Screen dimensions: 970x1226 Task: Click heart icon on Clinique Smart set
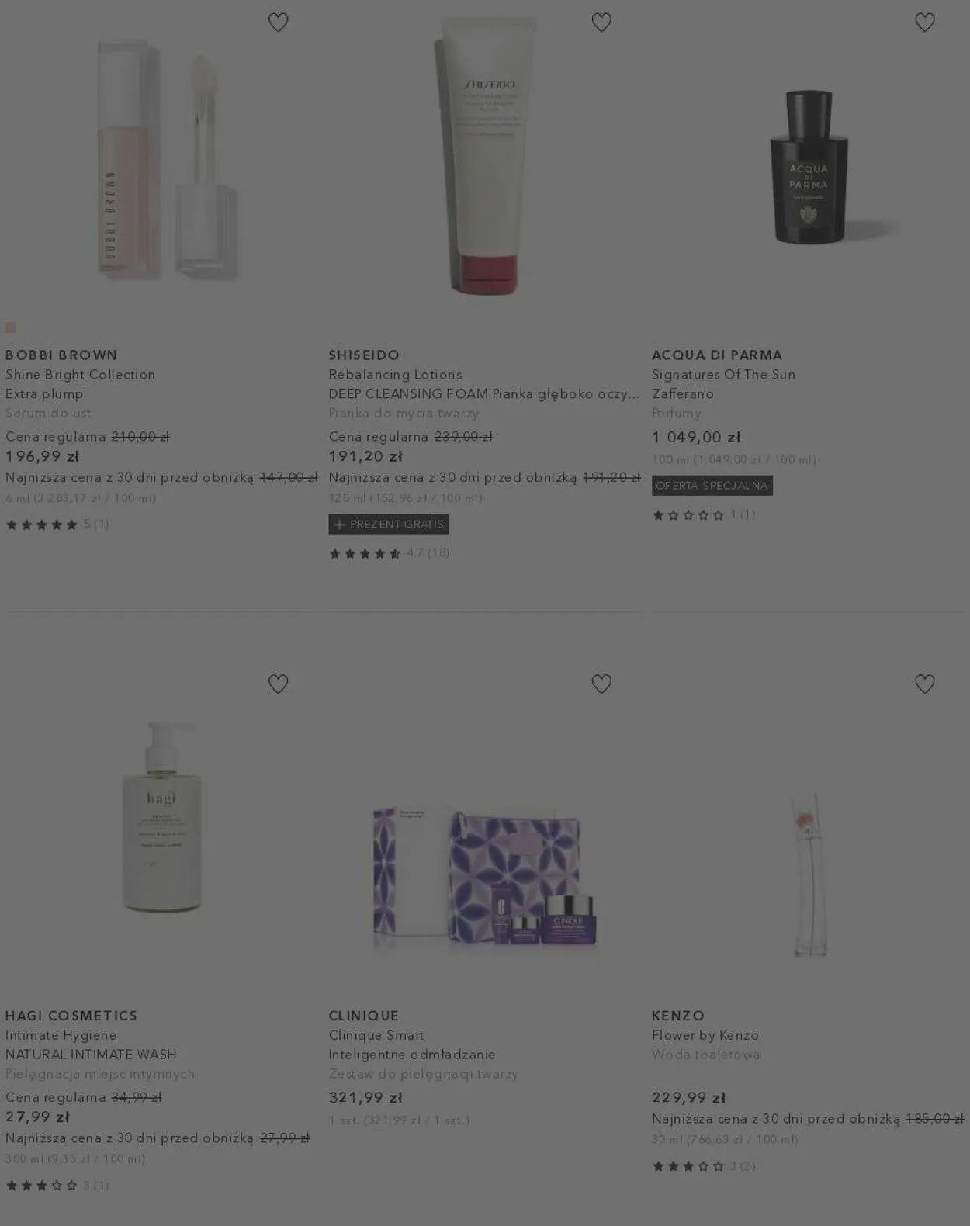click(601, 684)
